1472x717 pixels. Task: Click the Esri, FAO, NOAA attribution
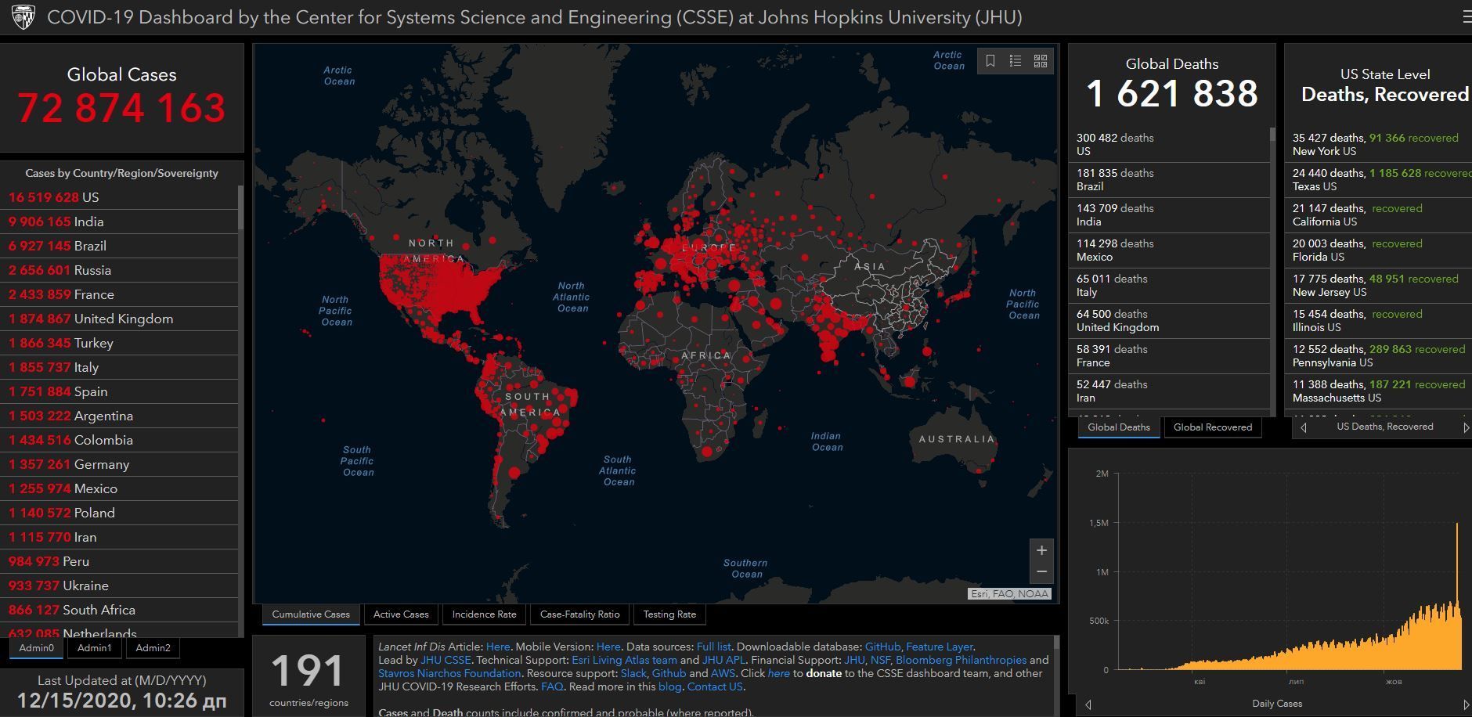(1009, 594)
